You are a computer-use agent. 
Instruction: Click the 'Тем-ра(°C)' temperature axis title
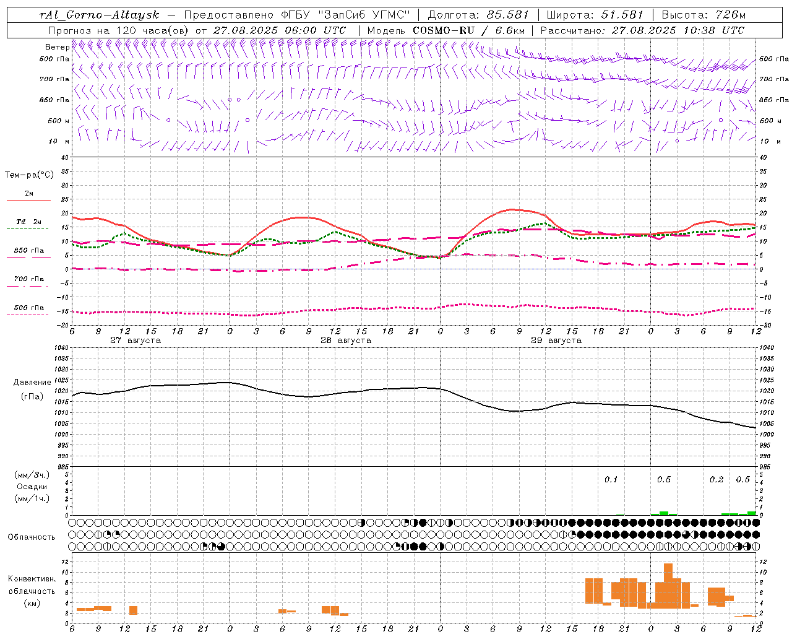(29, 175)
